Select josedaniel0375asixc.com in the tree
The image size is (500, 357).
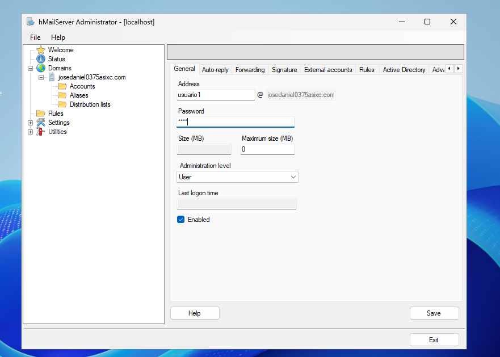pyautogui.click(x=92, y=77)
